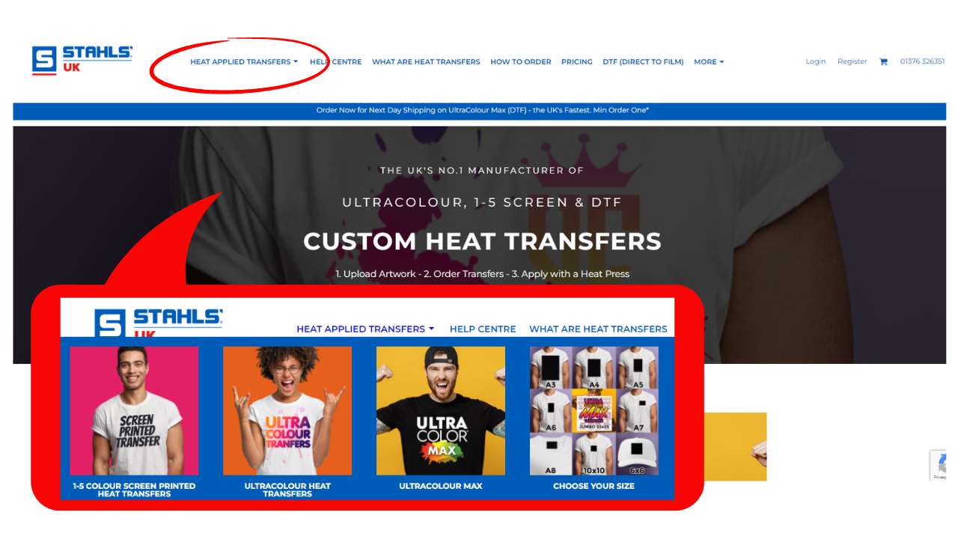Viewport: 958px width, 539px height.
Task: Open the shopping cart icon
Action: [x=883, y=62]
